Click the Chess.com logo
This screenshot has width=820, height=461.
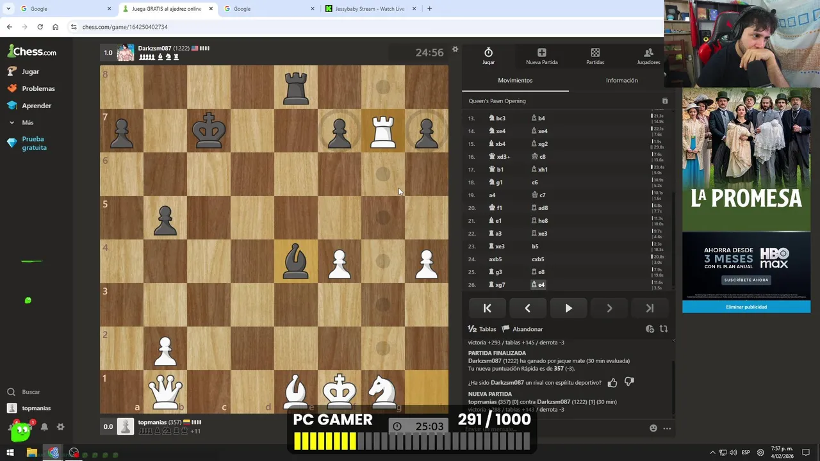[x=32, y=52]
